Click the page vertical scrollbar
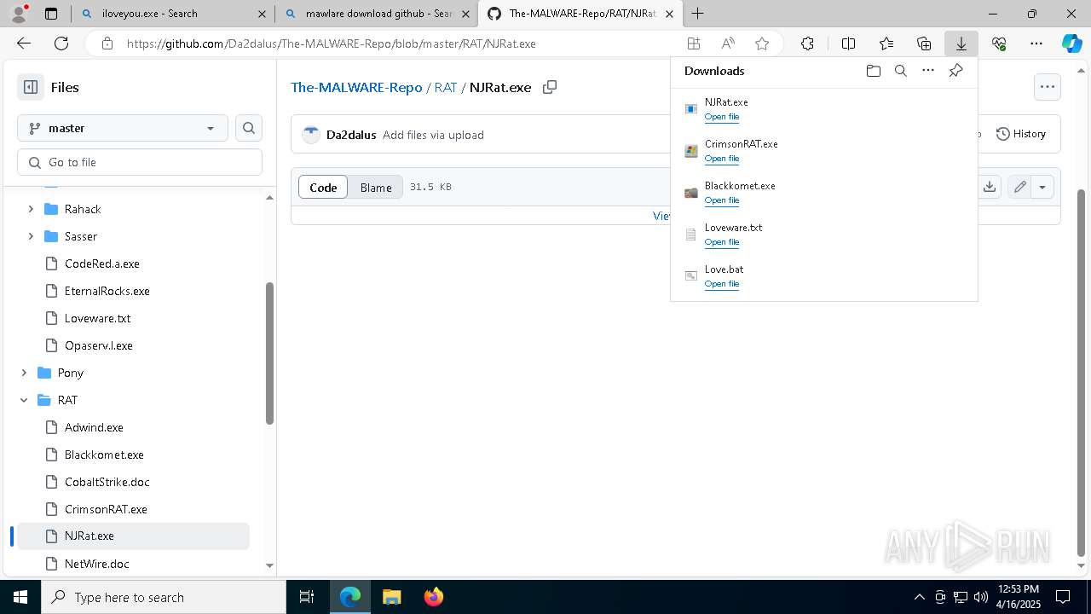Viewport: 1091px width, 614px height. coord(1082,373)
